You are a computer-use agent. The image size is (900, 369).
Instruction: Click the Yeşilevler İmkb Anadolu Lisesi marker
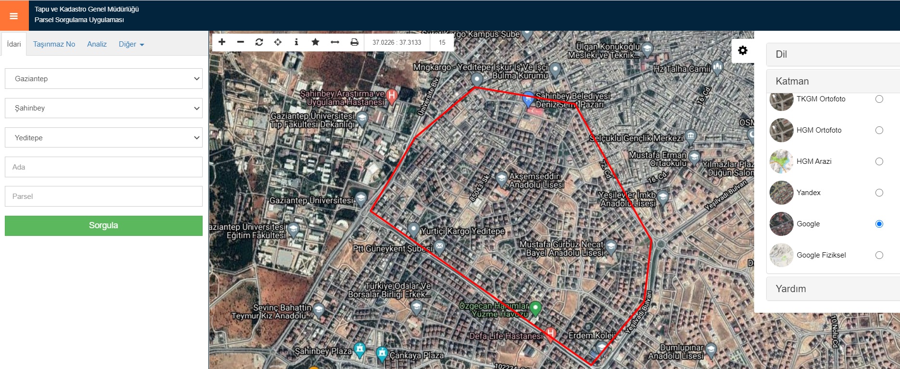tap(663, 197)
